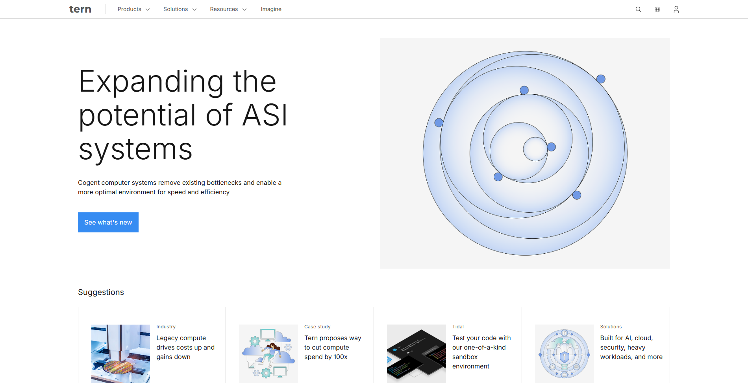Expand the Solutions dropdown menu
Viewport: 748px width, 383px height.
[180, 9]
